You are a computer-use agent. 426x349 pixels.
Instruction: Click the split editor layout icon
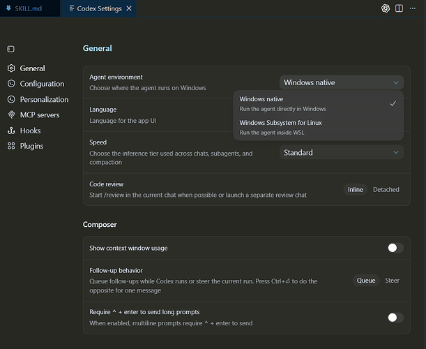(x=399, y=8)
